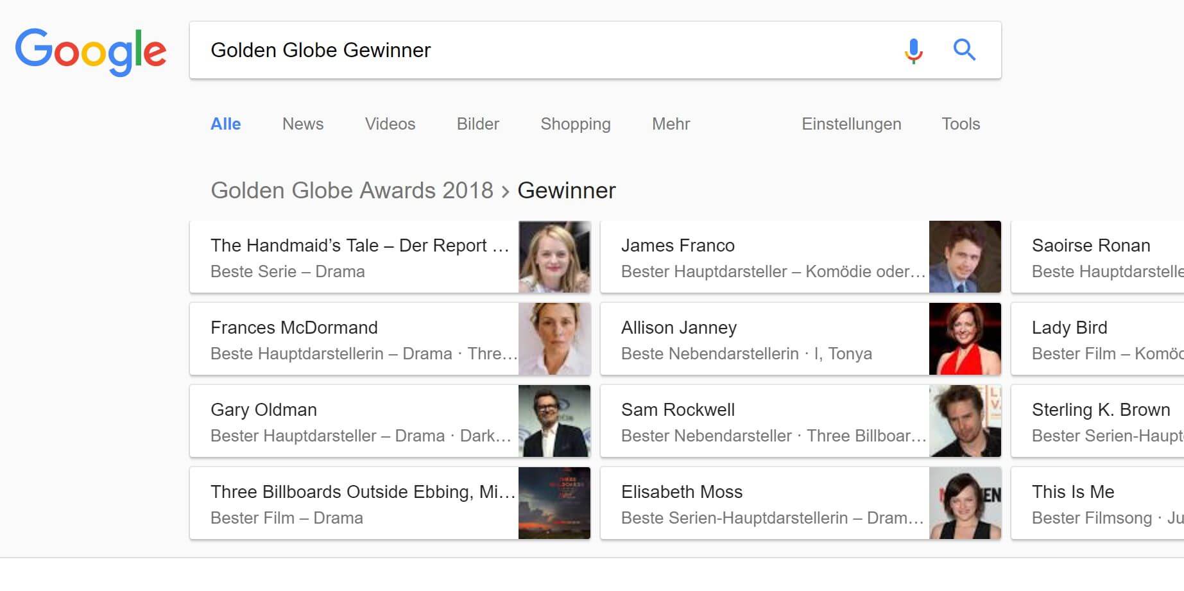Click the microphone voice search icon
This screenshot has height=591, width=1184.
pyautogui.click(x=913, y=50)
